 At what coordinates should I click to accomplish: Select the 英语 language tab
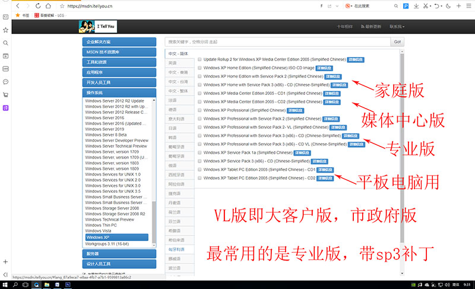tap(180, 63)
